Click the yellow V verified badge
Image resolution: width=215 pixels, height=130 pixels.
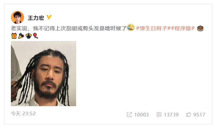click(x=49, y=17)
